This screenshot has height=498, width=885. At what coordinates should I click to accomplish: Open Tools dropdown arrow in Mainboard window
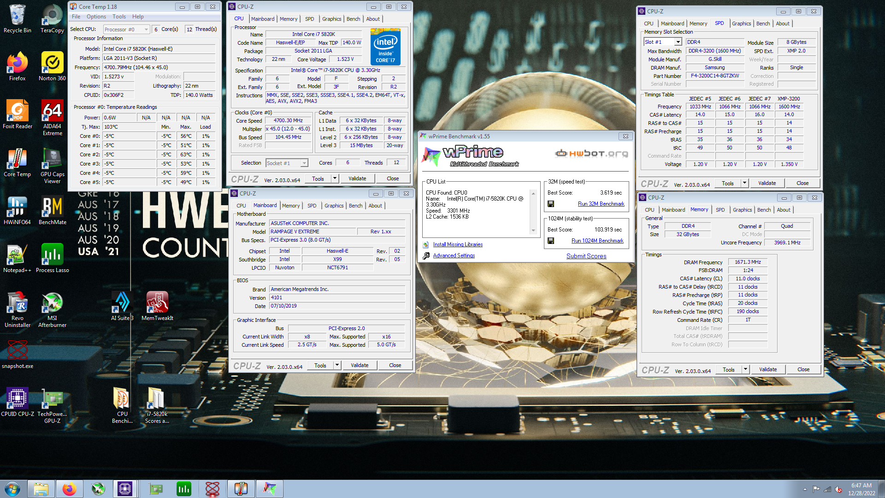(337, 365)
